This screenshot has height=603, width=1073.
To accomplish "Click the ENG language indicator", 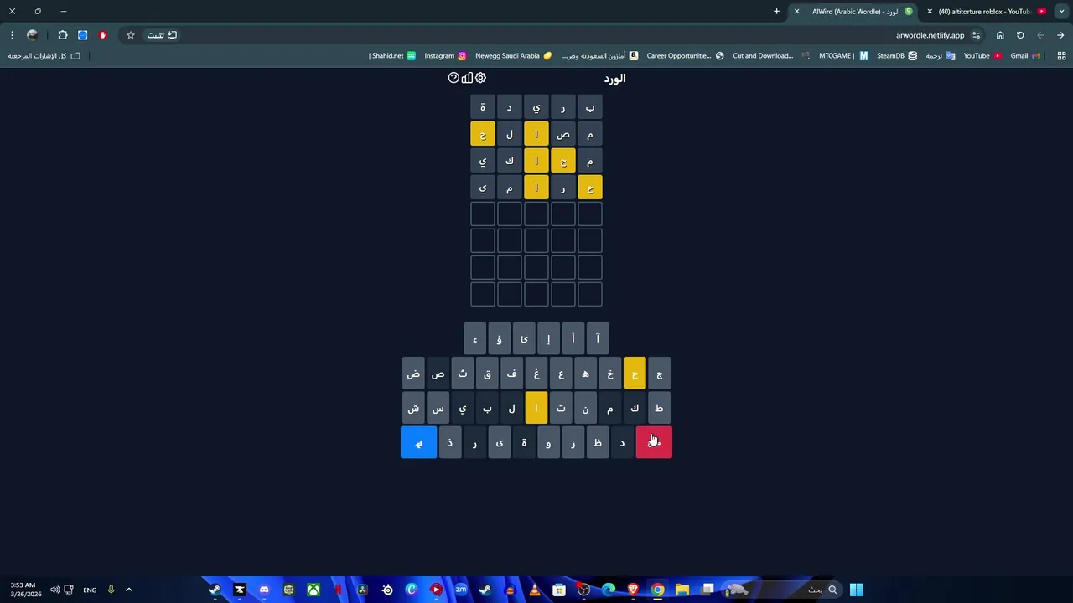I will click(x=90, y=590).
